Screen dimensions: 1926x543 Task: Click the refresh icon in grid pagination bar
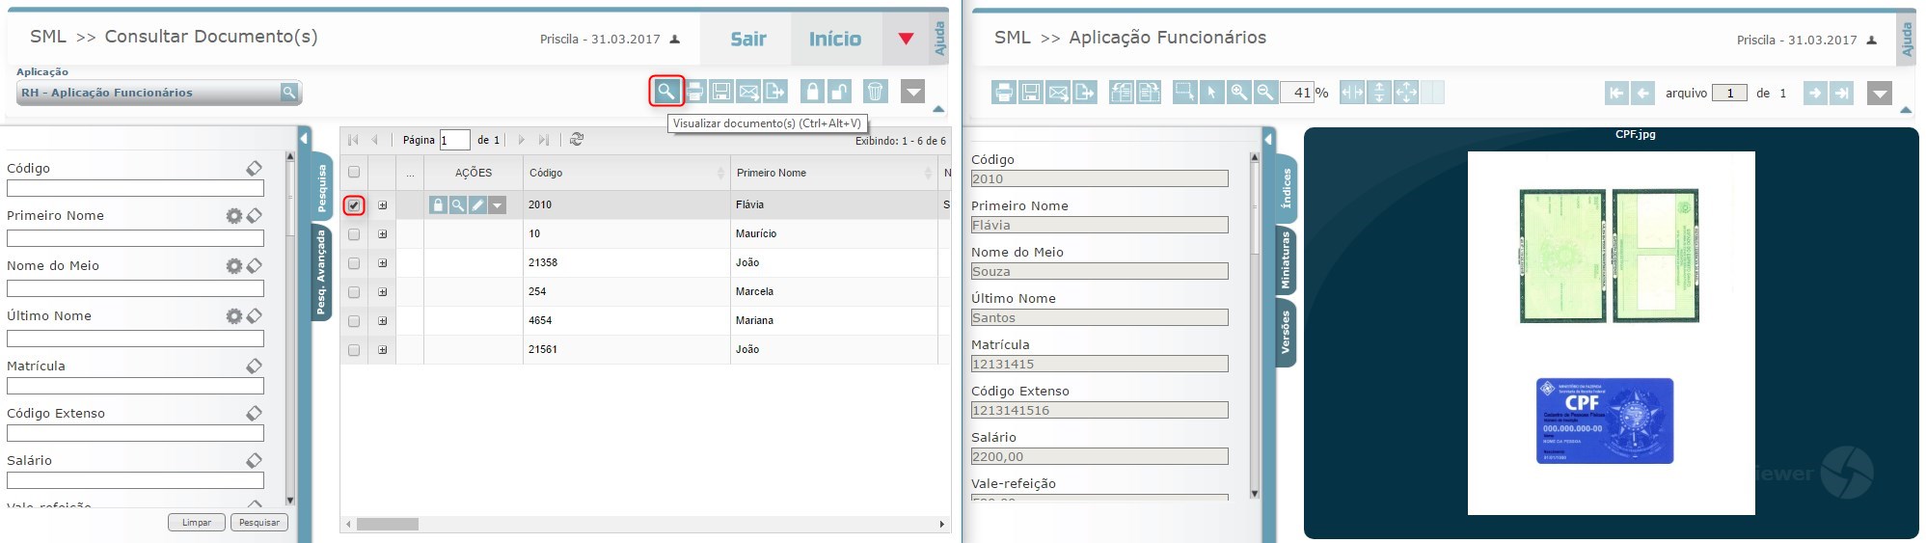point(577,140)
